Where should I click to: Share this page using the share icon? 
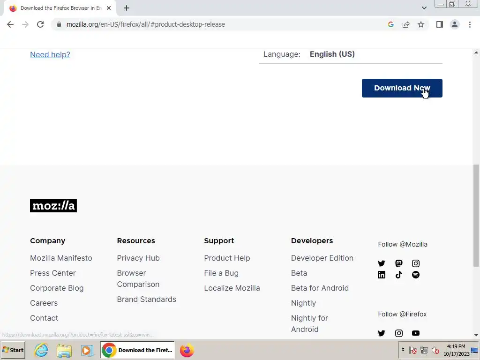(x=406, y=24)
